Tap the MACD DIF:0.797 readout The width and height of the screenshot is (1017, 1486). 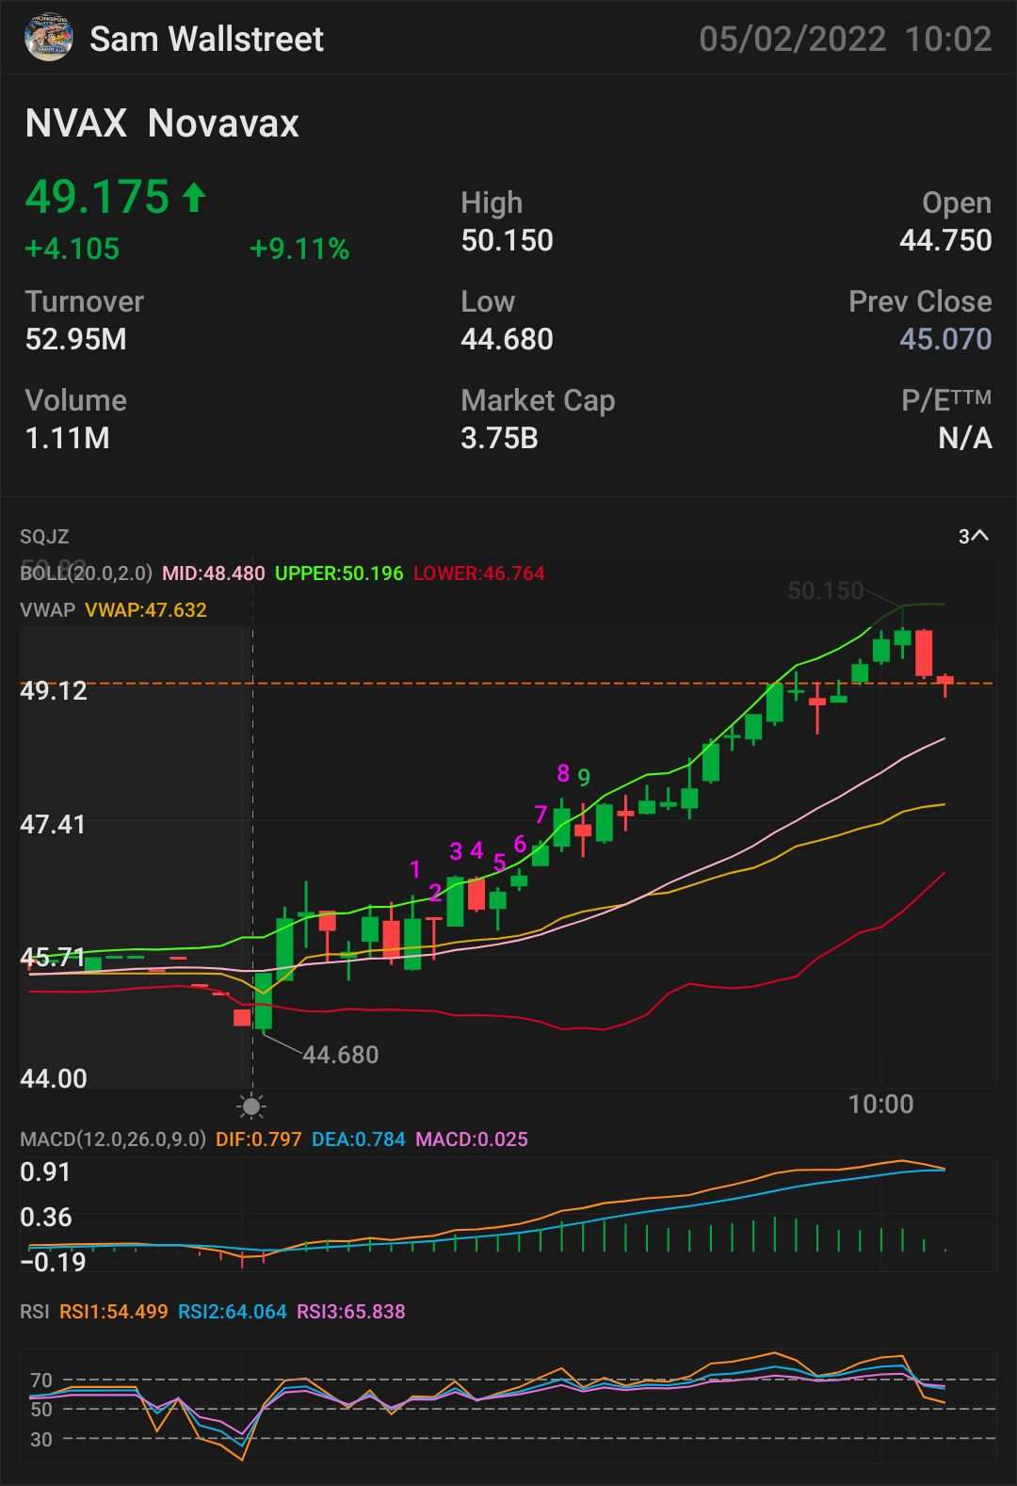[x=259, y=1139]
